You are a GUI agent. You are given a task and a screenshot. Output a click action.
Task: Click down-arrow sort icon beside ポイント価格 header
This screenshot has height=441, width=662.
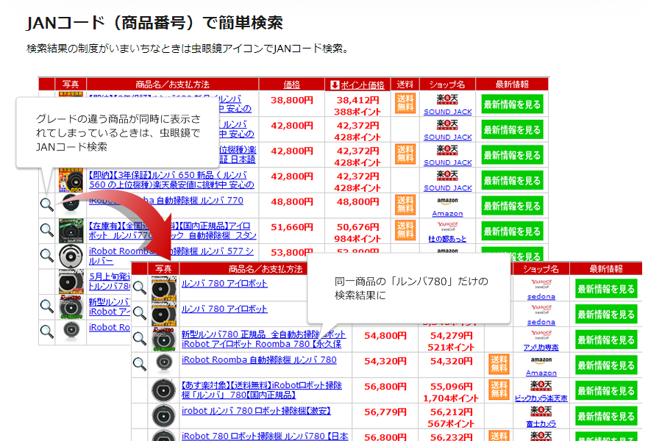(335, 85)
